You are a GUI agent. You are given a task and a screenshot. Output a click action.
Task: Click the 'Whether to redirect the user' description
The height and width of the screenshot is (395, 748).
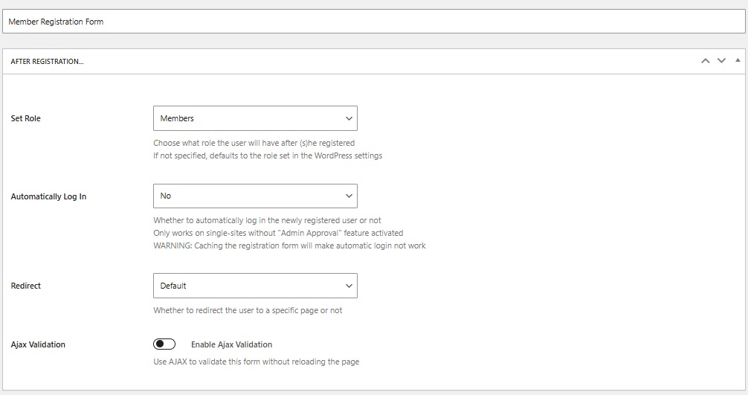248,310
